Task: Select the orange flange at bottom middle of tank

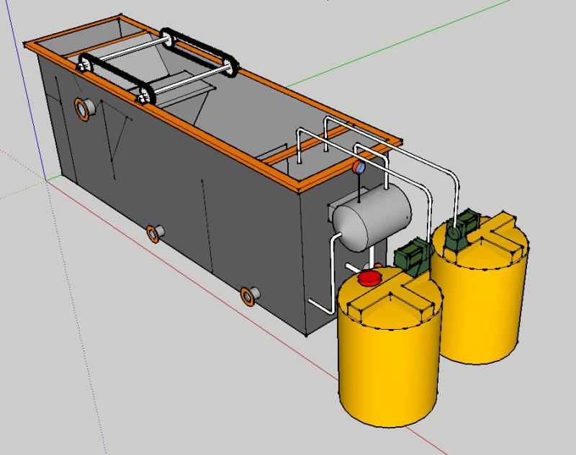Action: [153, 233]
